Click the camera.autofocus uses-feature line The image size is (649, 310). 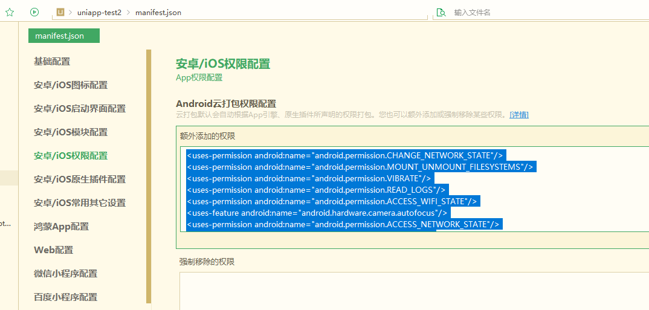pos(318,213)
